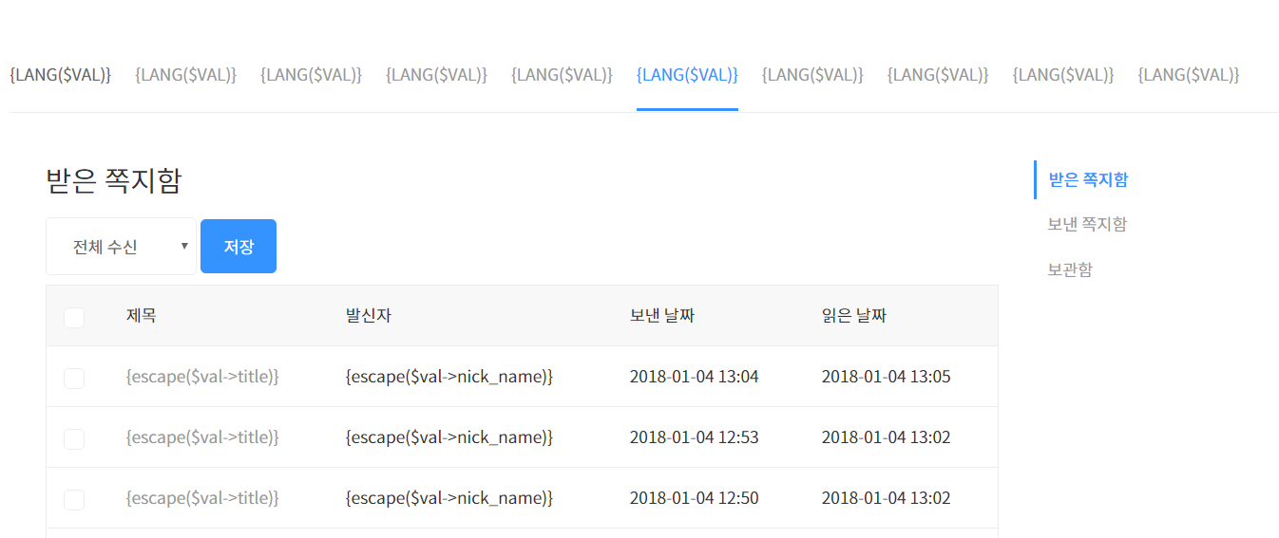
Task: Click the active blue underlined navigation tab
Action: coord(687,75)
